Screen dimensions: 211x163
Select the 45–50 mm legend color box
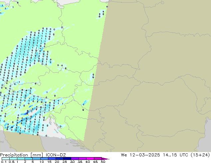(98, 159)
